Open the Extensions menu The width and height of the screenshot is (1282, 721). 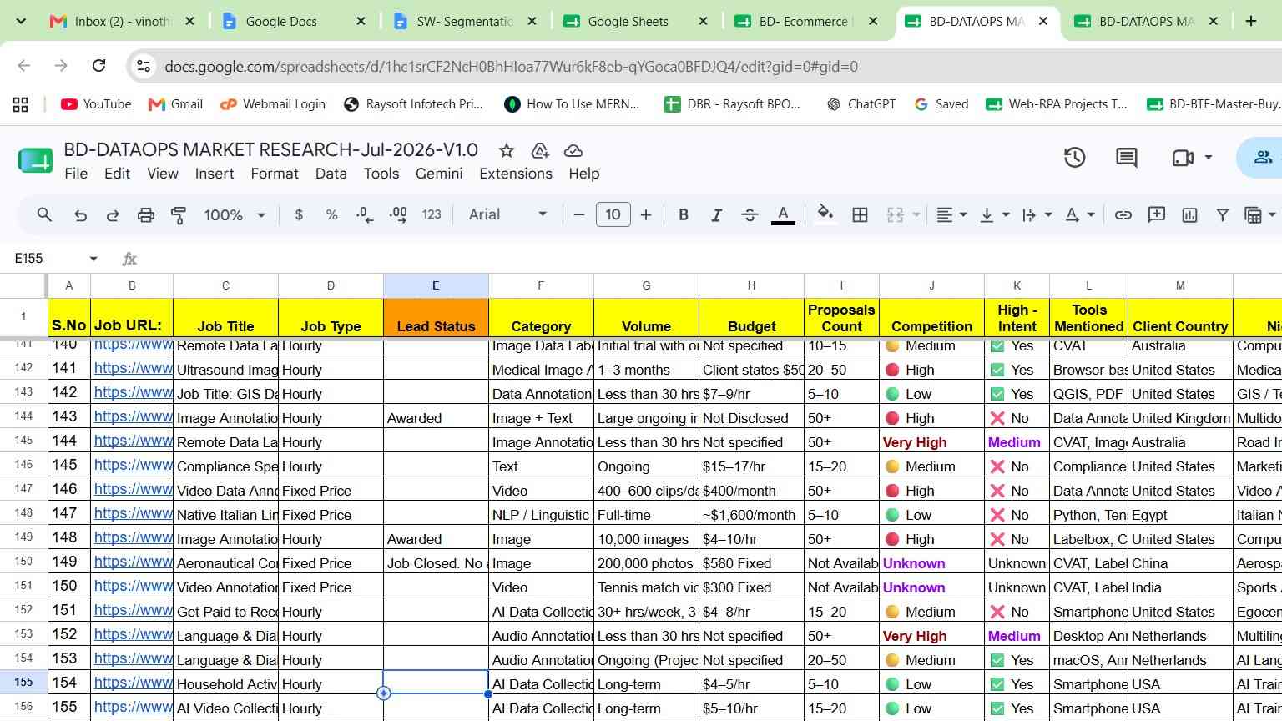[516, 174]
